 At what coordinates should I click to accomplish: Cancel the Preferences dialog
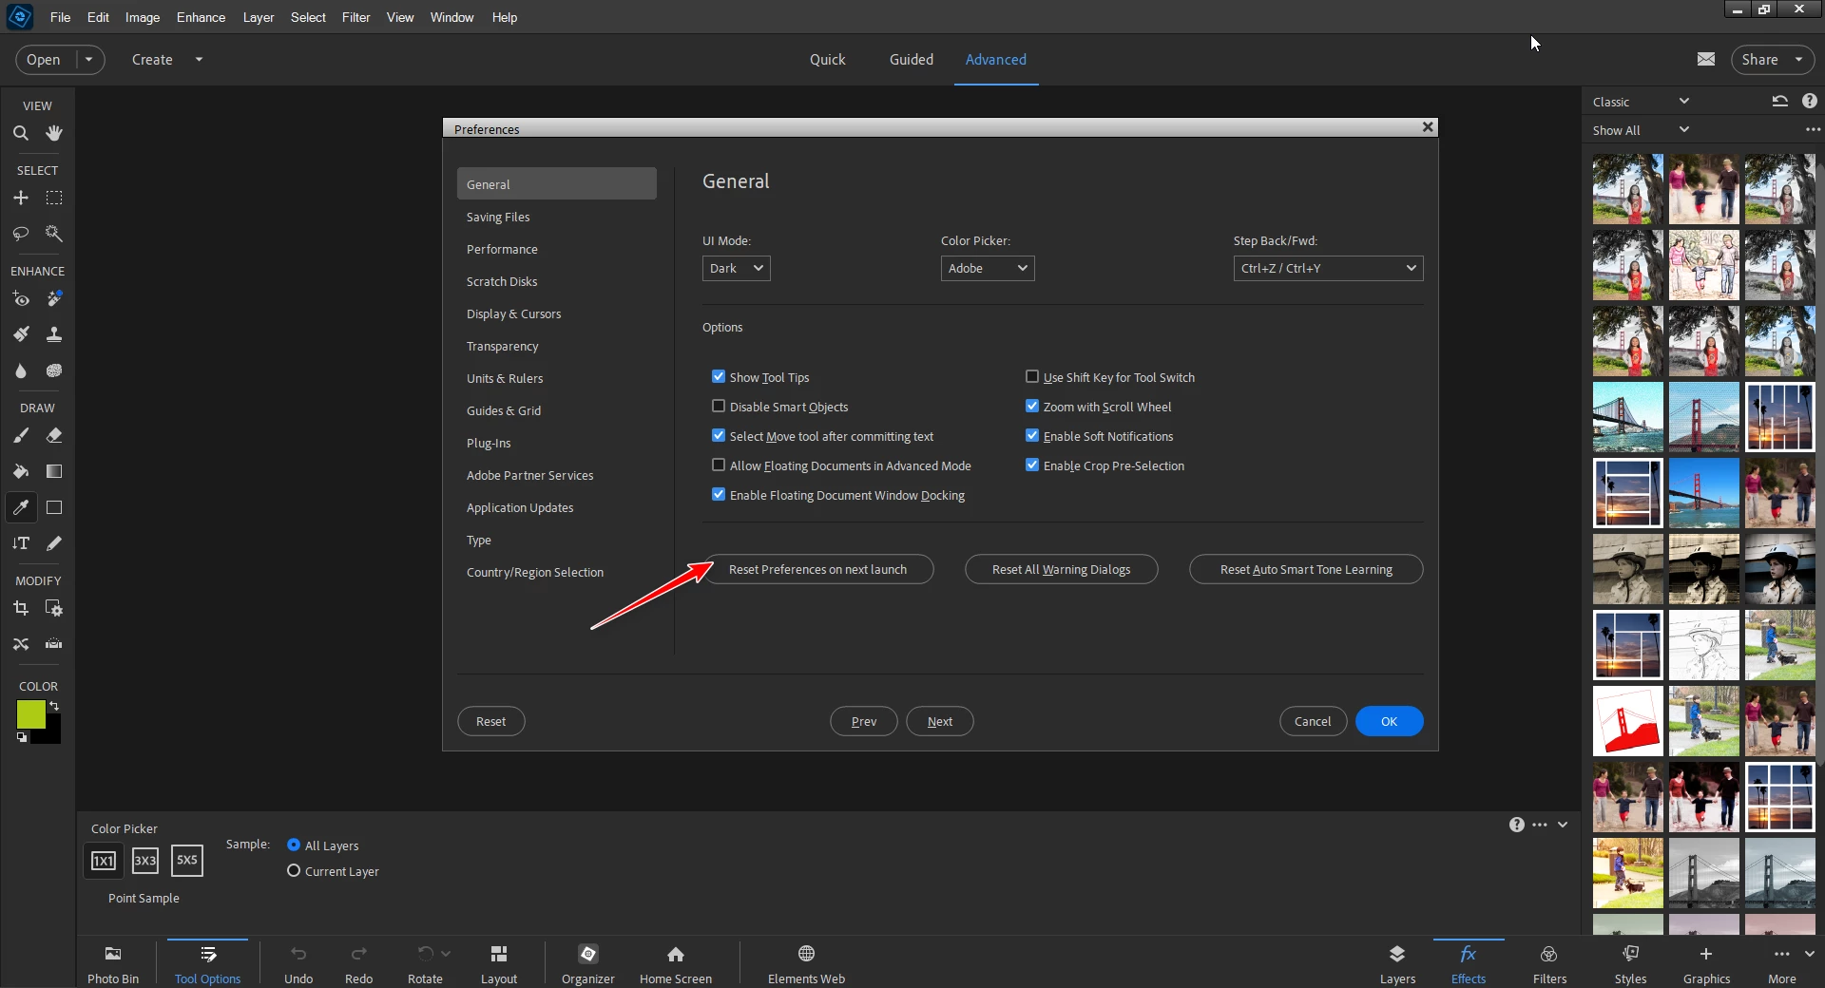click(x=1313, y=721)
